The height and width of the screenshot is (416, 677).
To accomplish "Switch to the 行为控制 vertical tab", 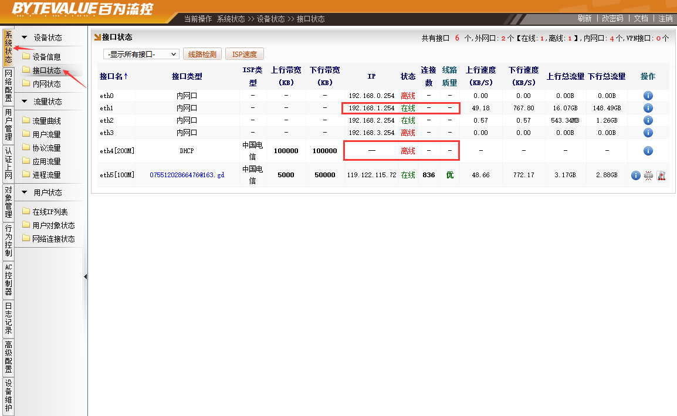I will click(x=8, y=241).
